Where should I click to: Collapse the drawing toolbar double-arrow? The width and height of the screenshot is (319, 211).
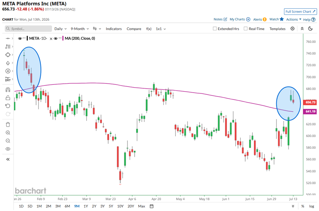(8, 160)
